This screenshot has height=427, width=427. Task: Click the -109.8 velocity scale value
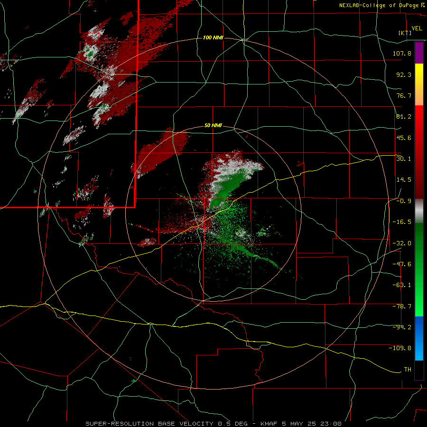coord(400,348)
